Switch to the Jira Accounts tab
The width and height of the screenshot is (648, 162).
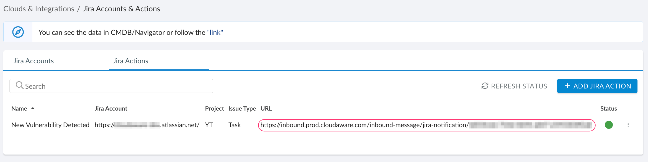tap(33, 61)
